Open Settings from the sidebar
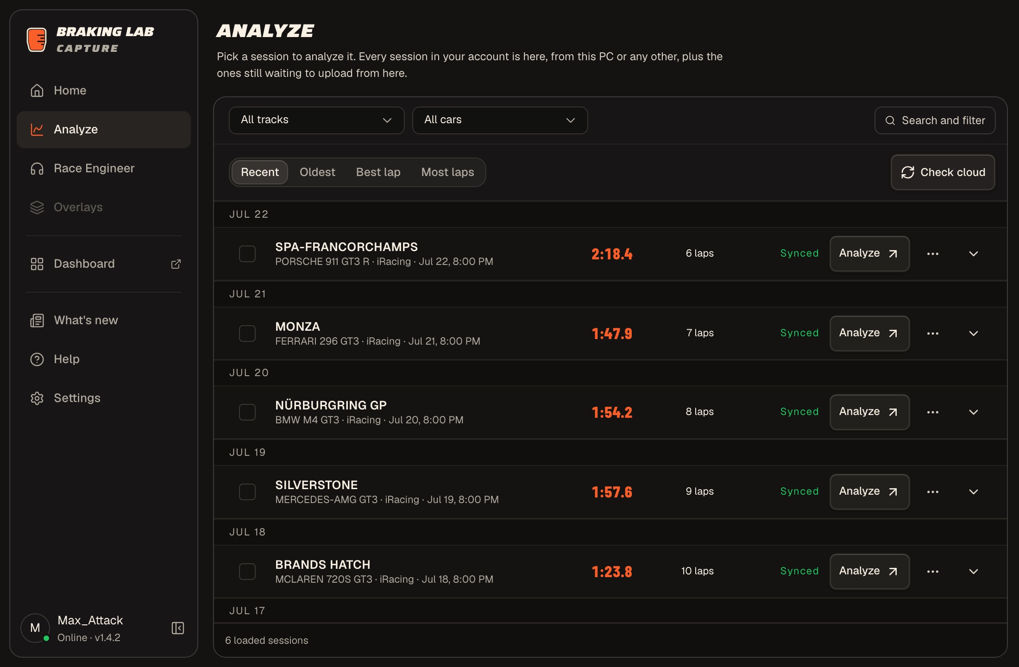The image size is (1019, 667). [104, 398]
